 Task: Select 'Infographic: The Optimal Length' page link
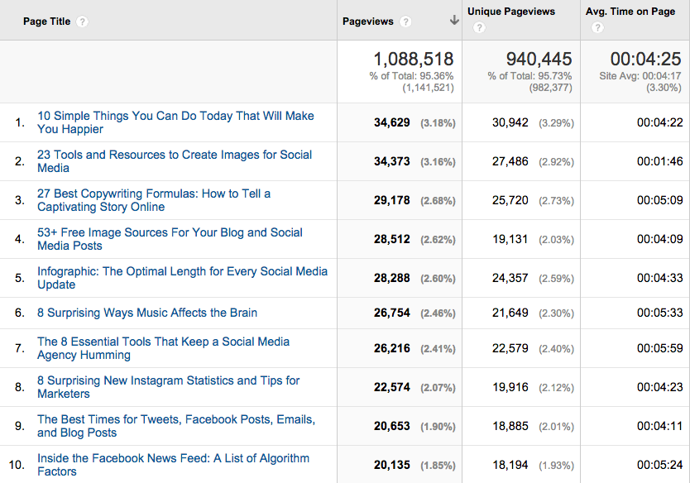(x=178, y=270)
